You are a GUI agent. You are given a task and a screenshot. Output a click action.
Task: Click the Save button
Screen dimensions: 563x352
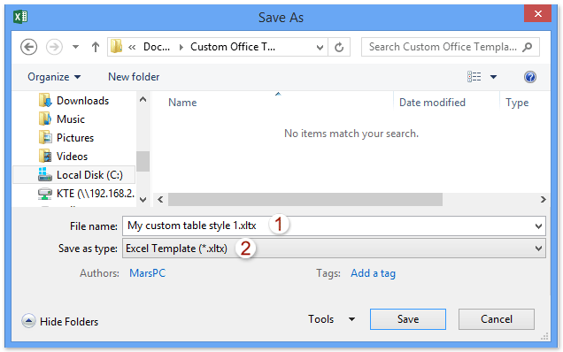point(408,319)
